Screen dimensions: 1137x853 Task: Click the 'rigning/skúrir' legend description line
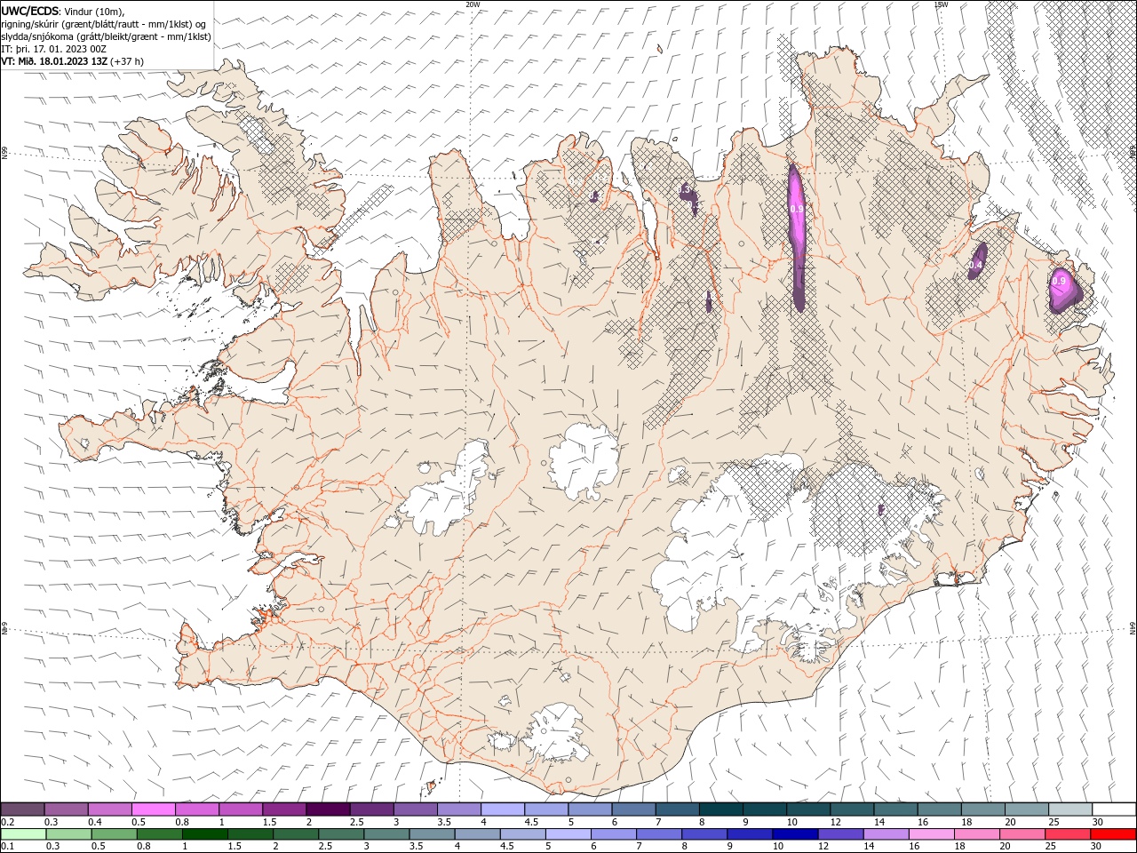click(104, 24)
